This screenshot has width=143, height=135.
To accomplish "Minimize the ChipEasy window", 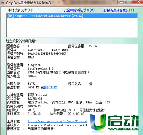I will click(x=121, y=2).
